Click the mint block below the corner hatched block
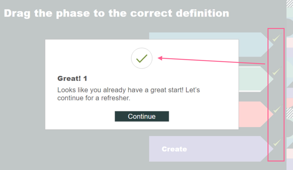 [289, 13]
